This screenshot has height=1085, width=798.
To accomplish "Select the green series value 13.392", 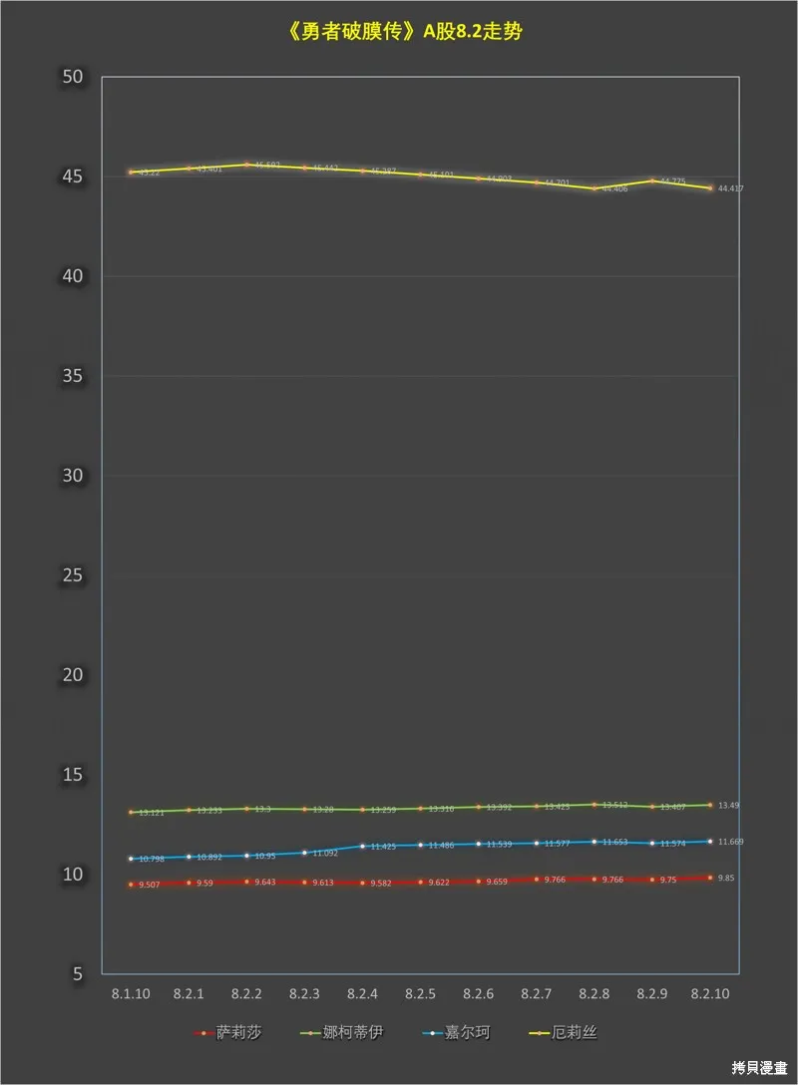I will [x=499, y=808].
